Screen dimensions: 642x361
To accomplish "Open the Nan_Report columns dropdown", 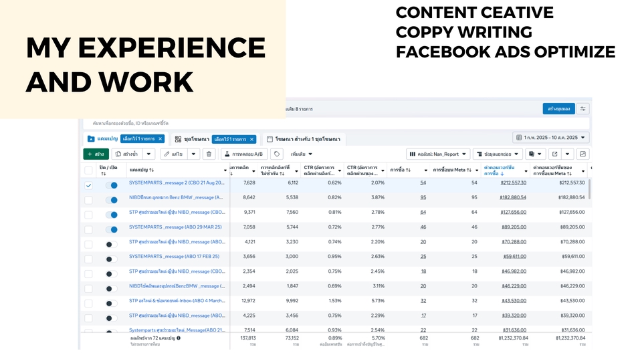I will pos(437,154).
